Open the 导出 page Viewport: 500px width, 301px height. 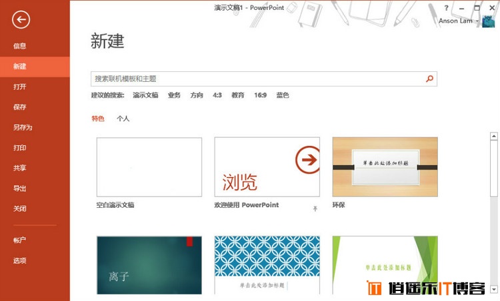(x=20, y=188)
